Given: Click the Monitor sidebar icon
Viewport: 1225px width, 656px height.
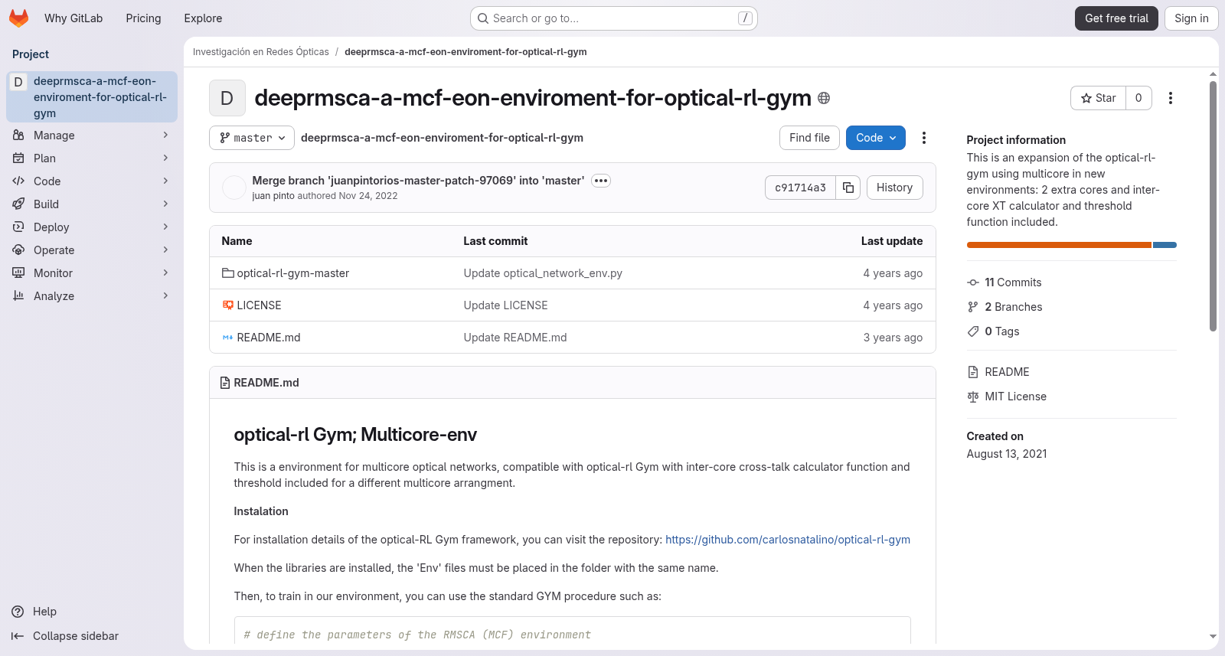Looking at the screenshot, I should click(x=18, y=273).
